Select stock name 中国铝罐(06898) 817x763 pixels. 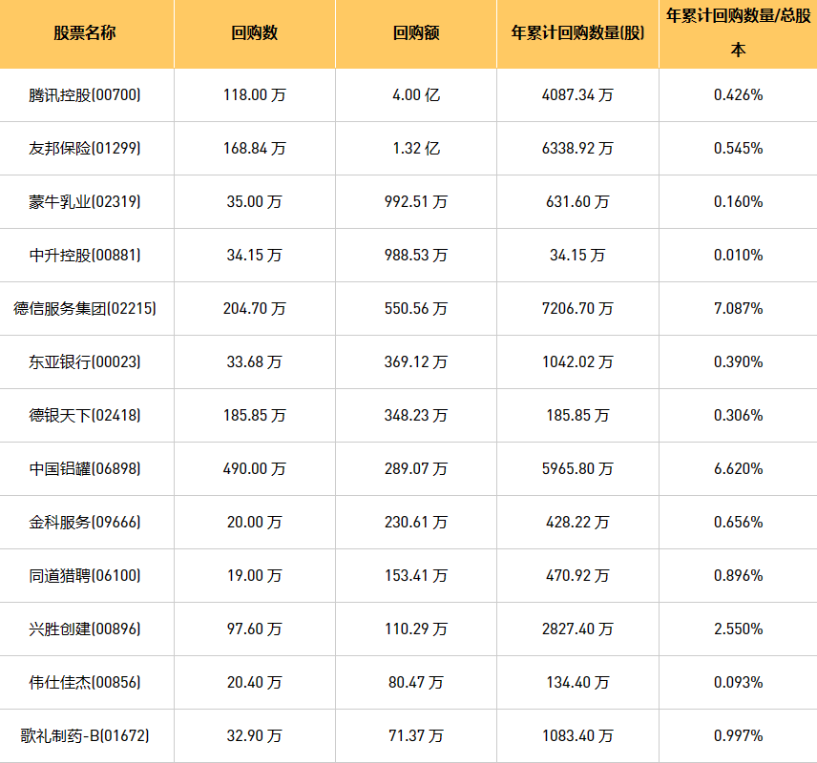tap(85, 468)
